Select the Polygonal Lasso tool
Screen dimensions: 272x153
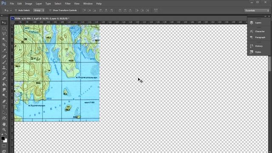(4, 34)
